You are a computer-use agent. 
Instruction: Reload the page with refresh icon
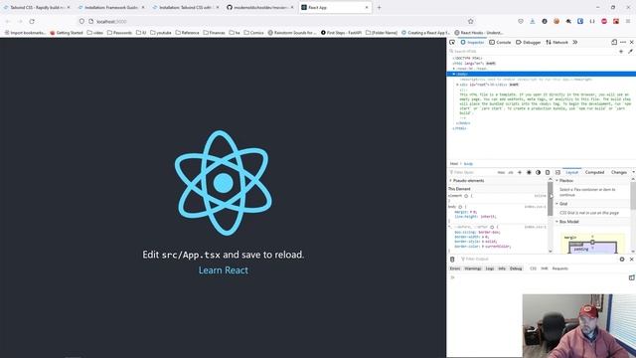(x=32, y=21)
